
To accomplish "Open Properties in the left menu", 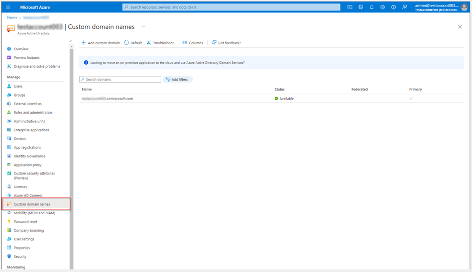I will click(x=19, y=248).
